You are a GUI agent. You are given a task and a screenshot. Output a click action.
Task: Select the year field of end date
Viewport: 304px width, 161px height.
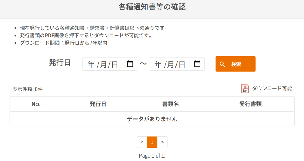click(x=158, y=64)
